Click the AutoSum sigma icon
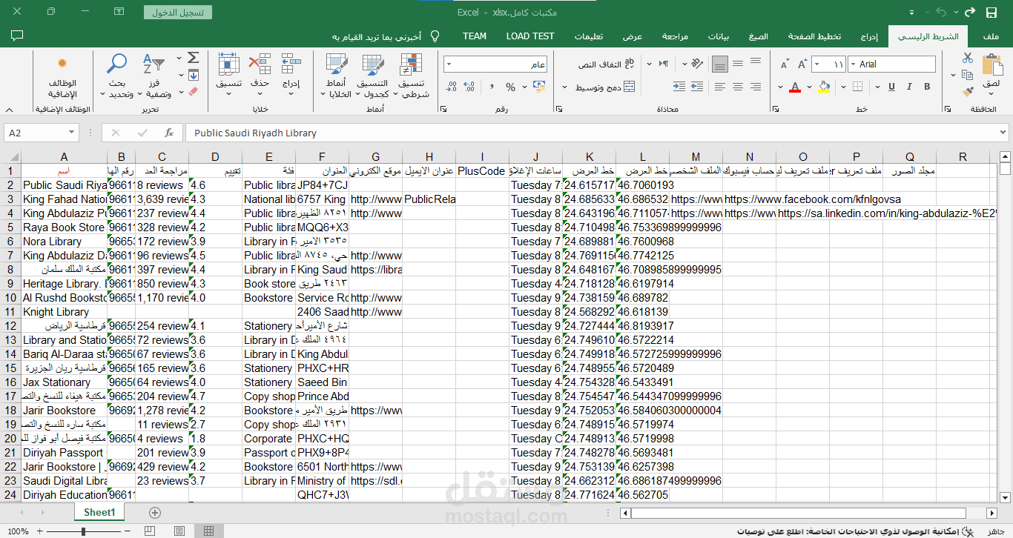 [x=194, y=58]
